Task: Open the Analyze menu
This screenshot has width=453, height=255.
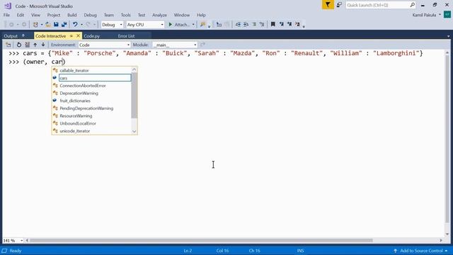Action: (159, 15)
